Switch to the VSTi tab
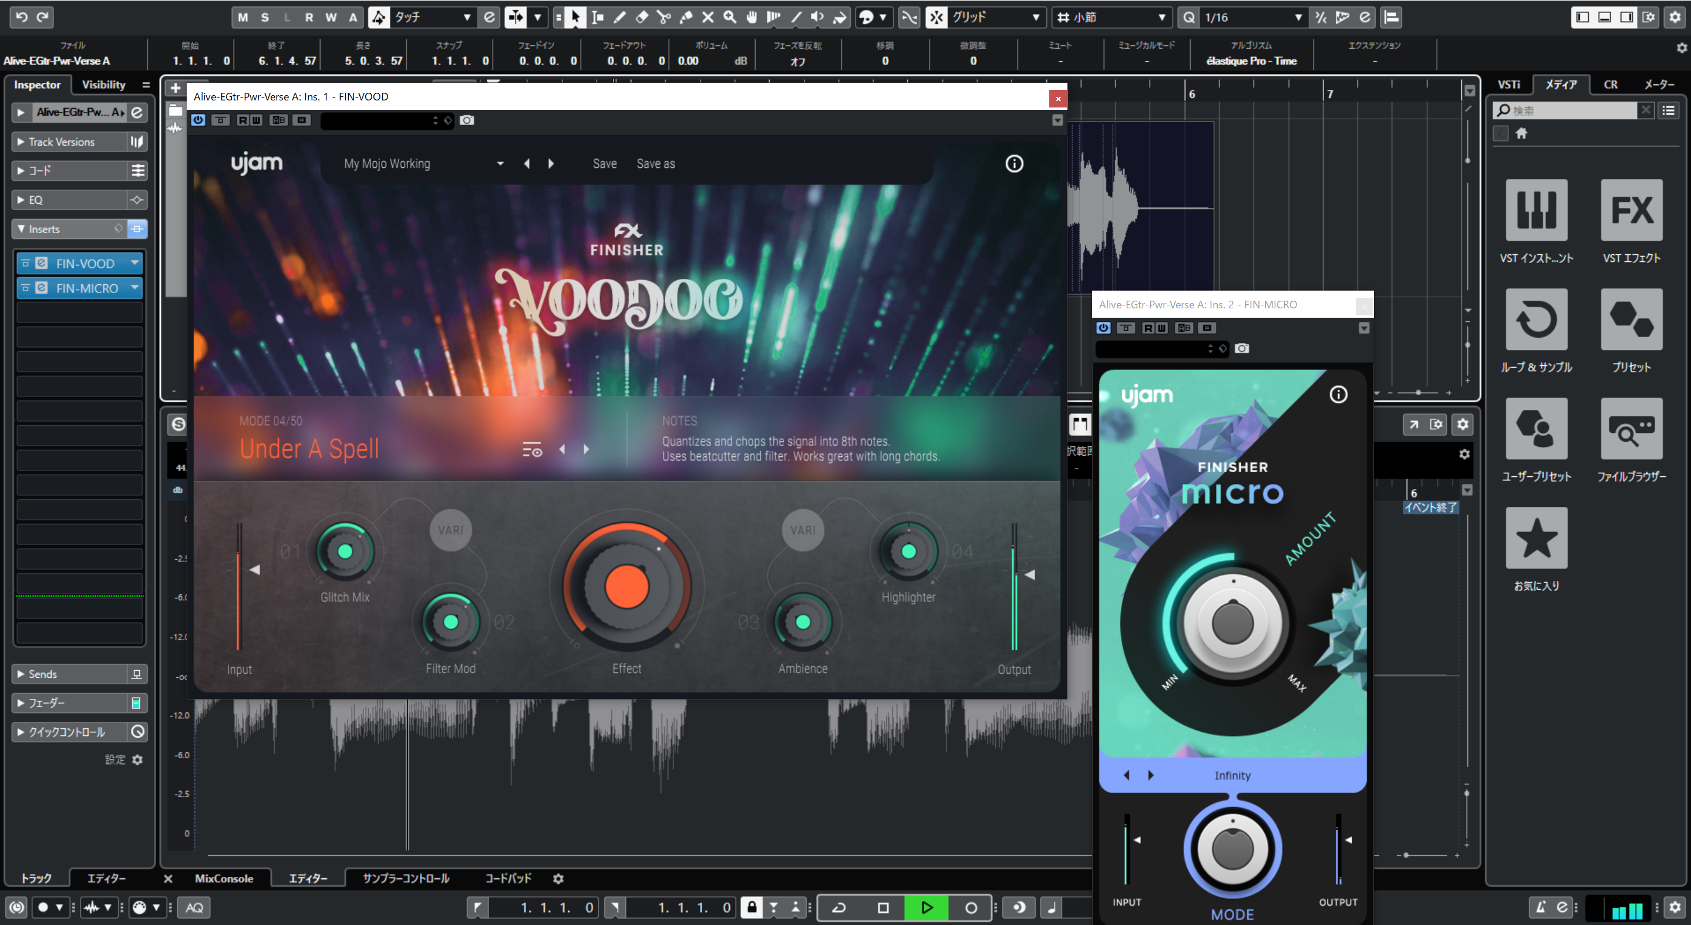 (1508, 85)
